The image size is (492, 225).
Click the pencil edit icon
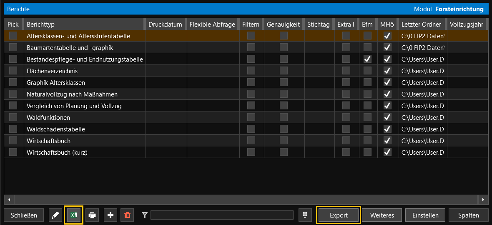click(x=55, y=215)
